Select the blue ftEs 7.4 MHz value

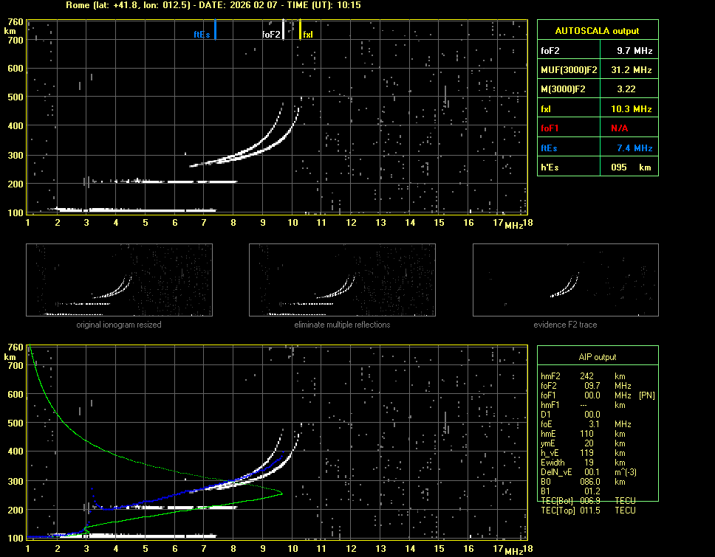tap(634, 148)
